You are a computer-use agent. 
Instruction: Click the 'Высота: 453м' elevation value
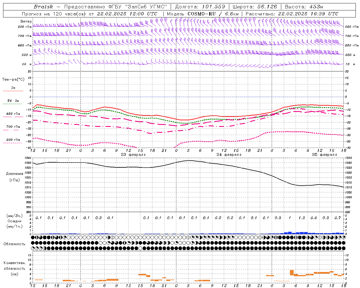[x=304, y=7]
